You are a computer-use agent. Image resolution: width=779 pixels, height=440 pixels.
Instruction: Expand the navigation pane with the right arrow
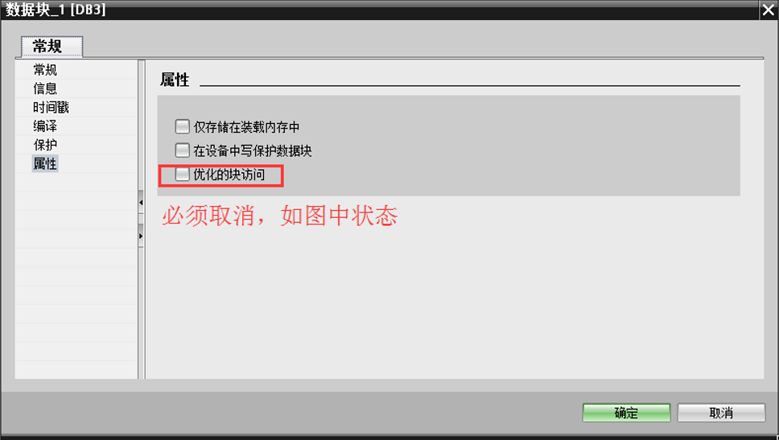click(141, 236)
